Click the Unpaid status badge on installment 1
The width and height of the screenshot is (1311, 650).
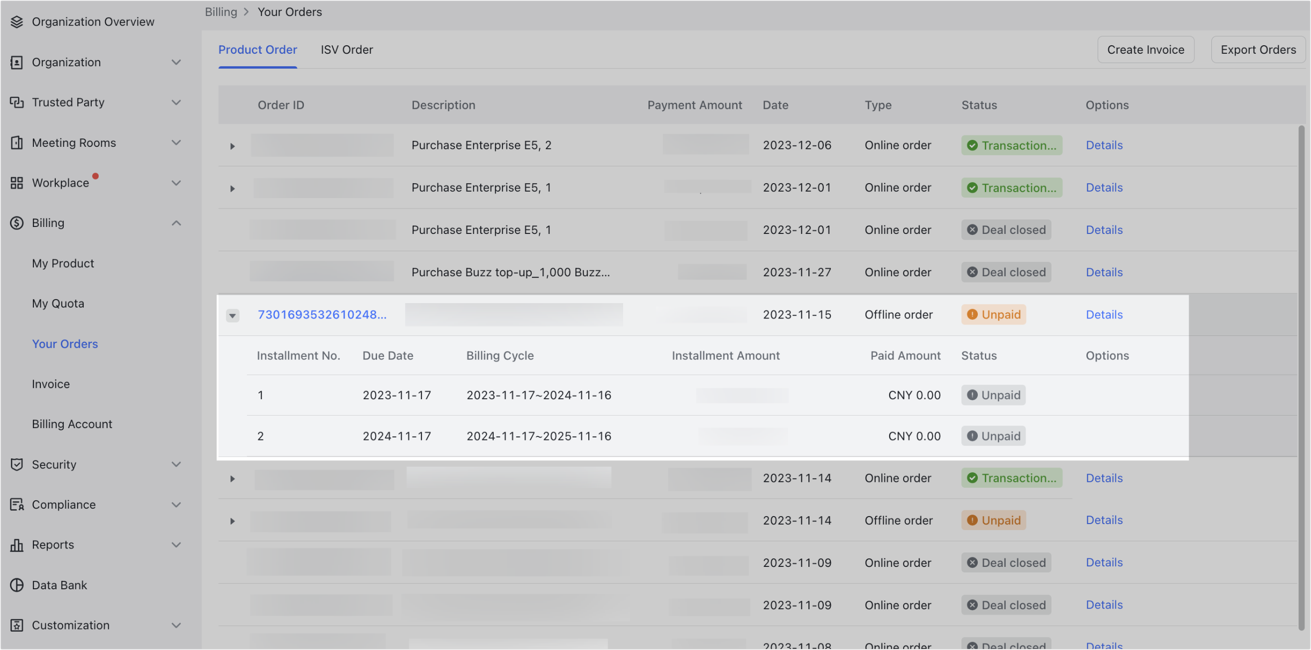[x=993, y=395]
